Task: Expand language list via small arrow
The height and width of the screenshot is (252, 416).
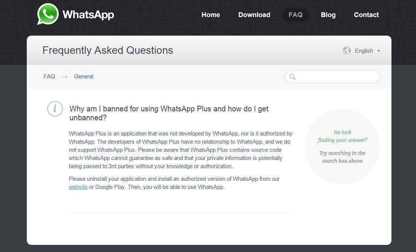Action: tap(378, 51)
